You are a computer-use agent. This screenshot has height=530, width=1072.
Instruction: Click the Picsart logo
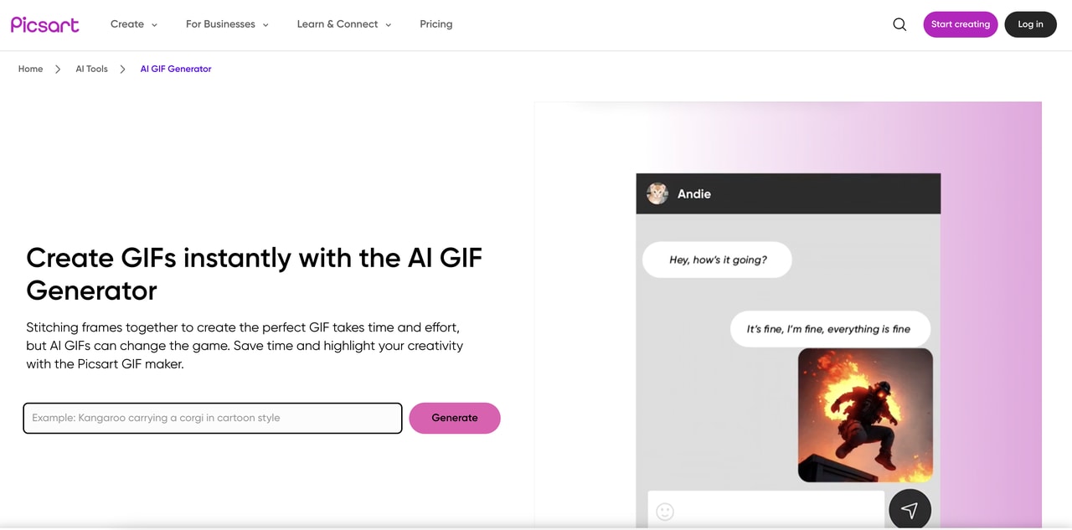[x=45, y=24]
